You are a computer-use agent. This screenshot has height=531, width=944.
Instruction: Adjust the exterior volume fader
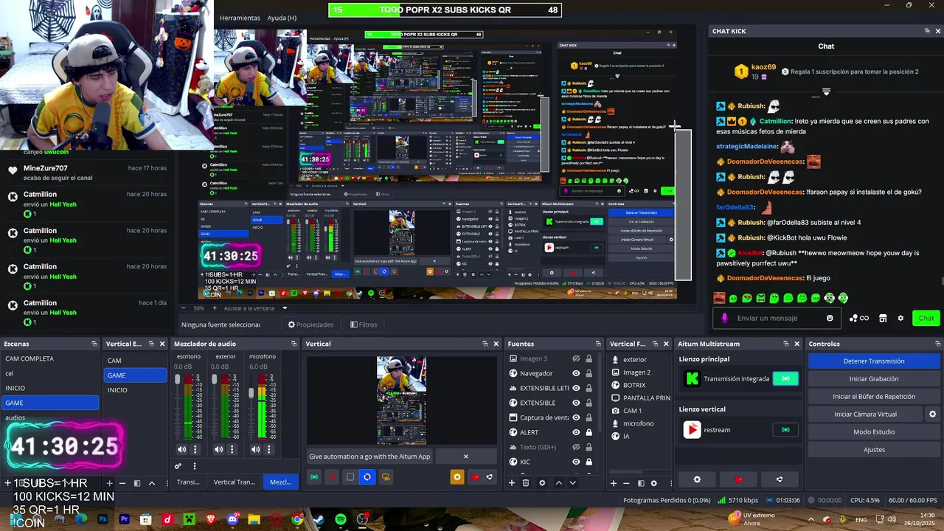pos(214,379)
